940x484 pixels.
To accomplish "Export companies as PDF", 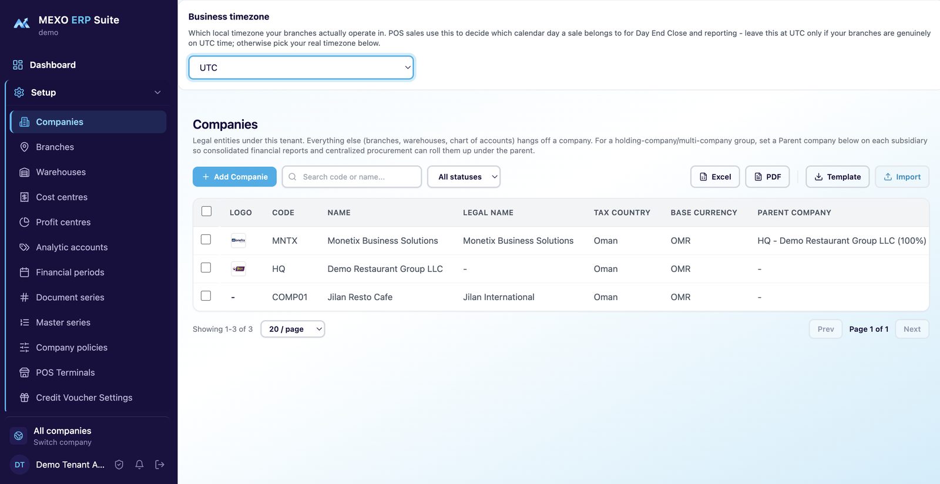I will pyautogui.click(x=767, y=177).
